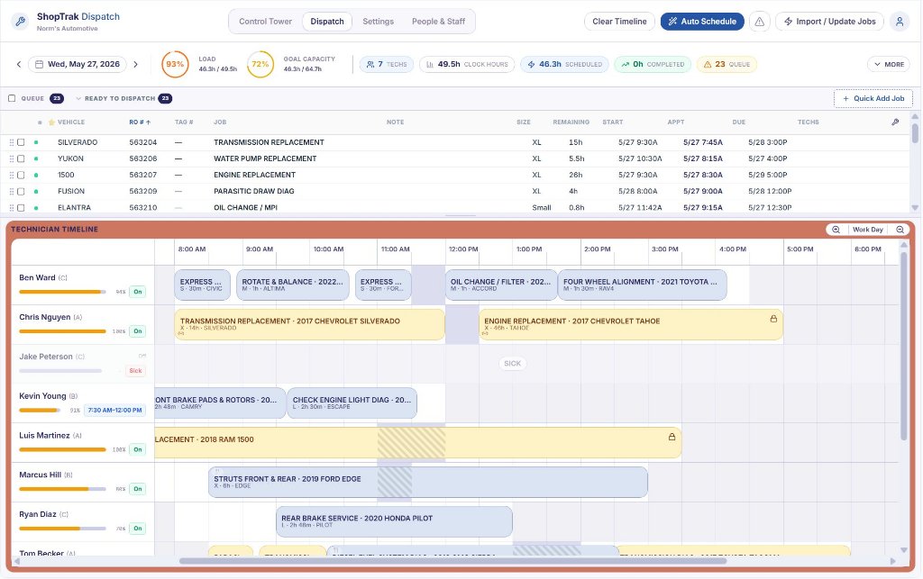Open Struts Front & Rear Ford Edge job
The height and width of the screenshot is (579, 923).
point(428,482)
